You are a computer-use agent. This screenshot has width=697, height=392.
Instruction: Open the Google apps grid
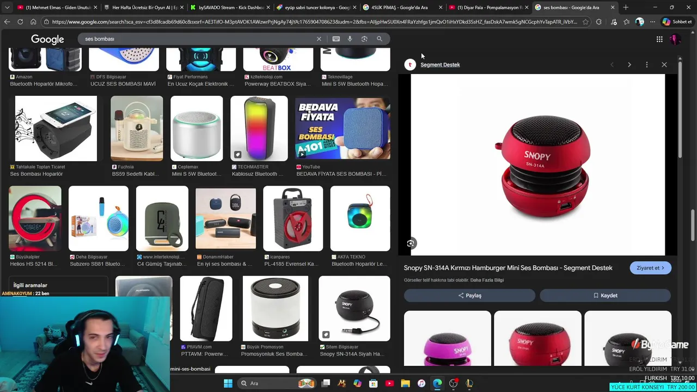tap(659, 39)
